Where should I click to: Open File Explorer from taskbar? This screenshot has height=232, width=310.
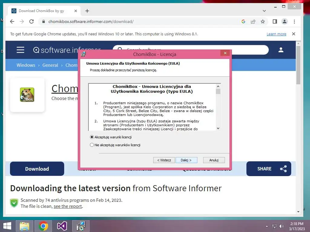(x=24, y=226)
